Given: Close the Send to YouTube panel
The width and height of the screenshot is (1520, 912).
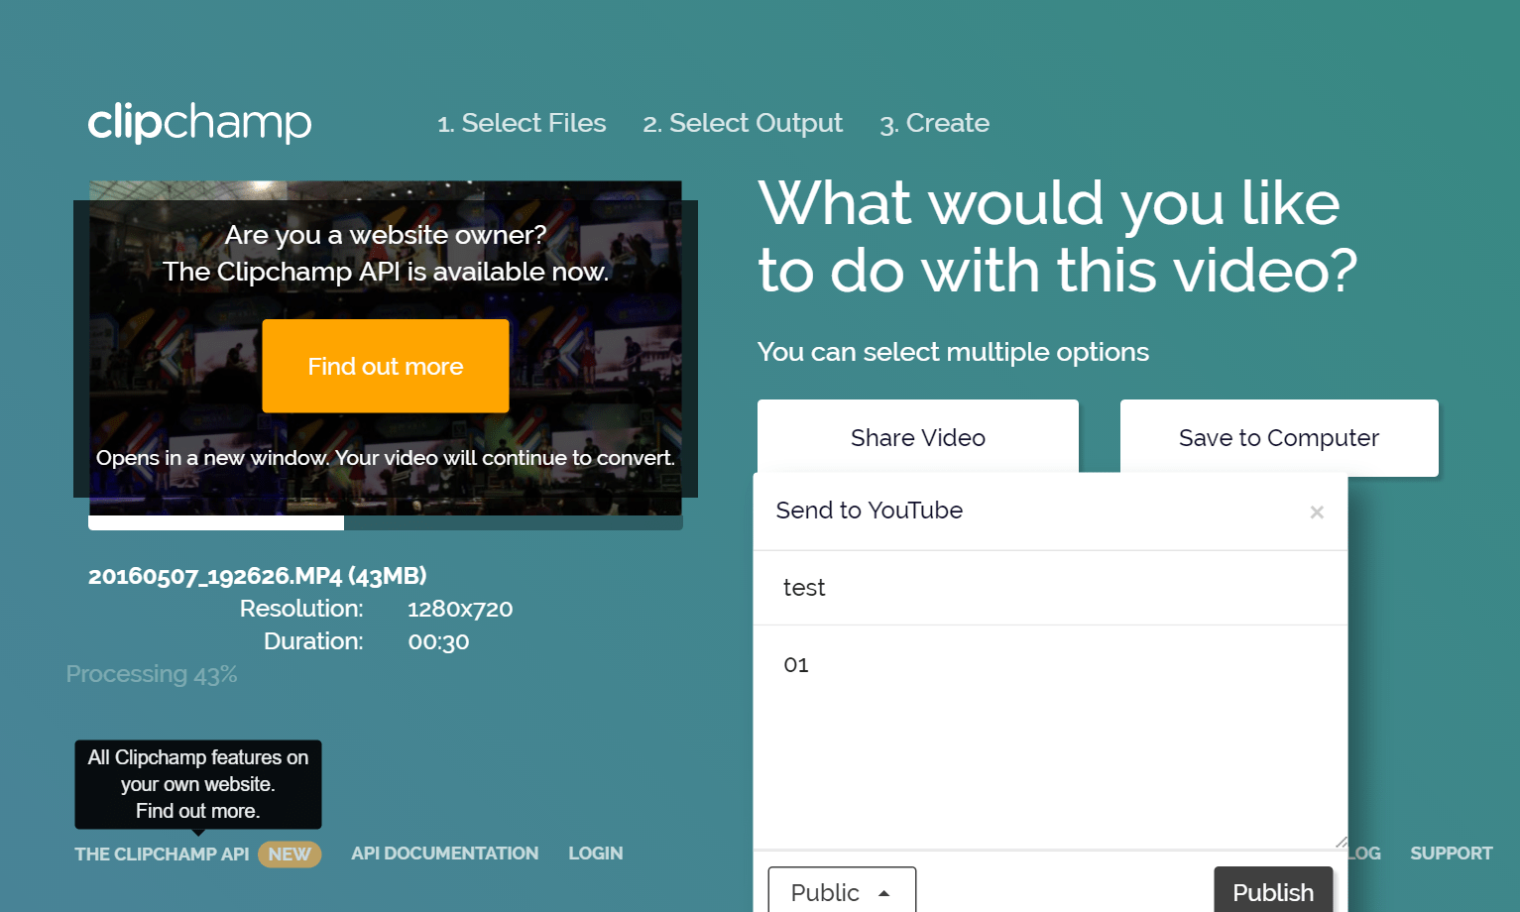Looking at the screenshot, I should point(1316,513).
